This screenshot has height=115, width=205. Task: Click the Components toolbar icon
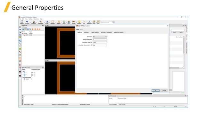[40, 22]
